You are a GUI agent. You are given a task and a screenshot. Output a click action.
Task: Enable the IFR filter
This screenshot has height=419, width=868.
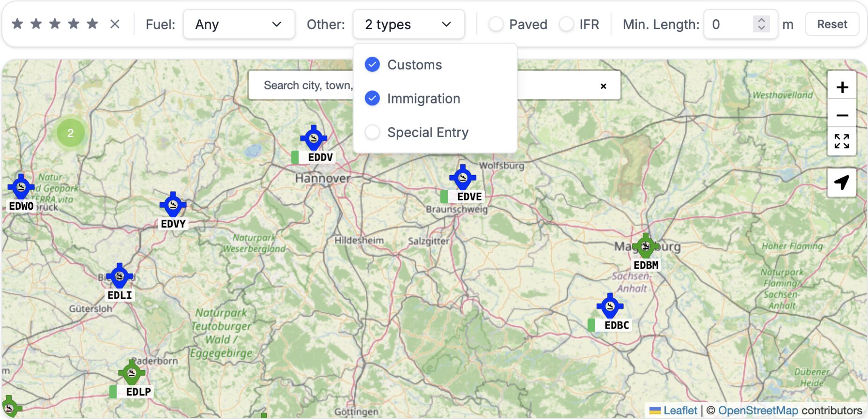pyautogui.click(x=566, y=24)
